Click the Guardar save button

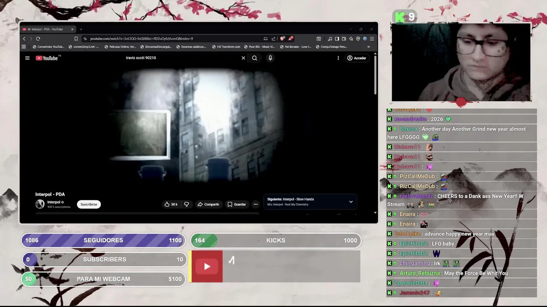237,204
